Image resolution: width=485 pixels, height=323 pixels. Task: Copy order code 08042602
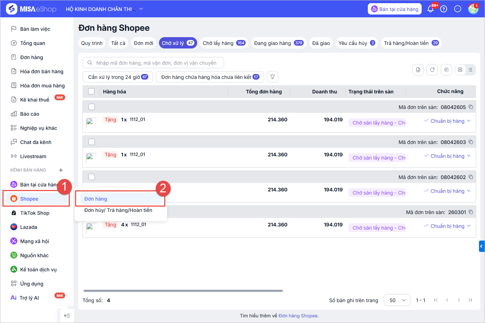pos(471,177)
